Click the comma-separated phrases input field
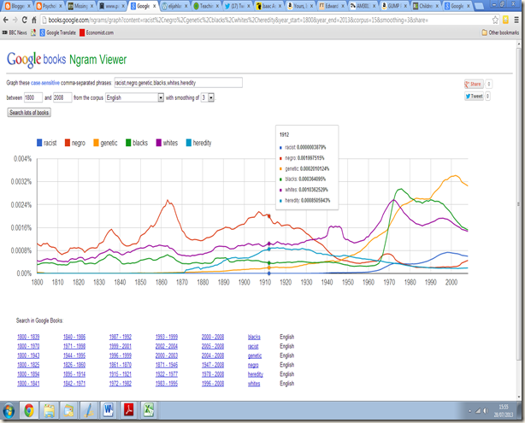The width and height of the screenshot is (525, 423). (x=178, y=83)
